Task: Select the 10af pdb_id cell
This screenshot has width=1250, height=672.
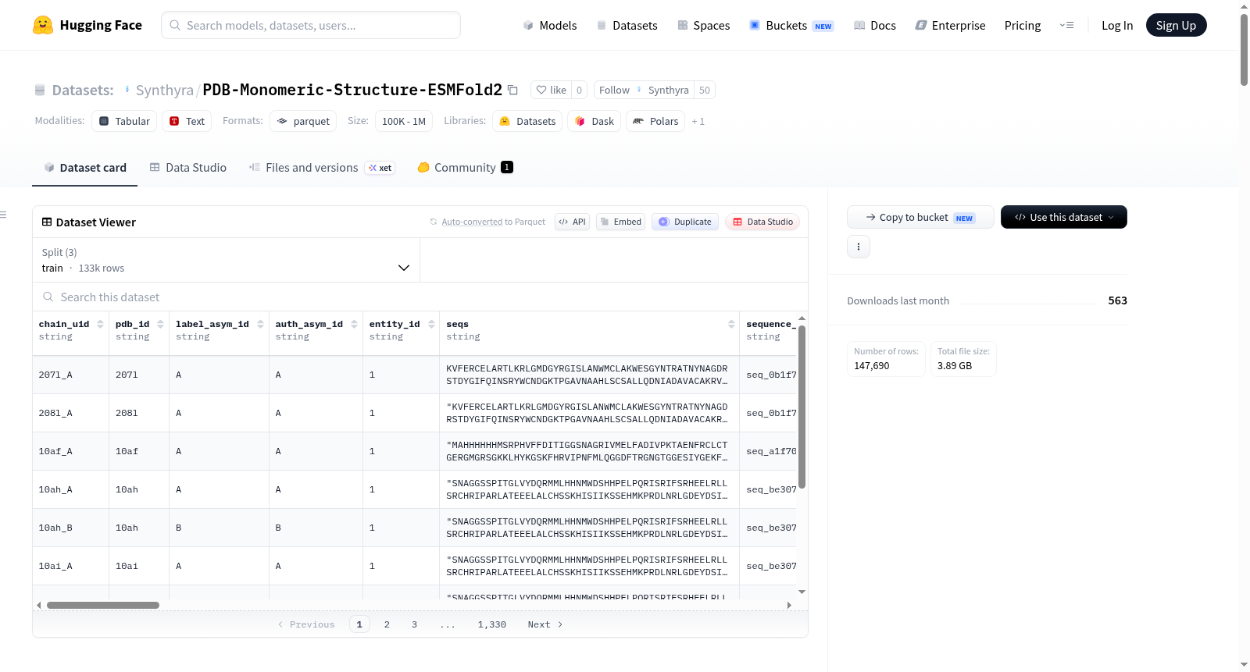Action: pyautogui.click(x=139, y=451)
